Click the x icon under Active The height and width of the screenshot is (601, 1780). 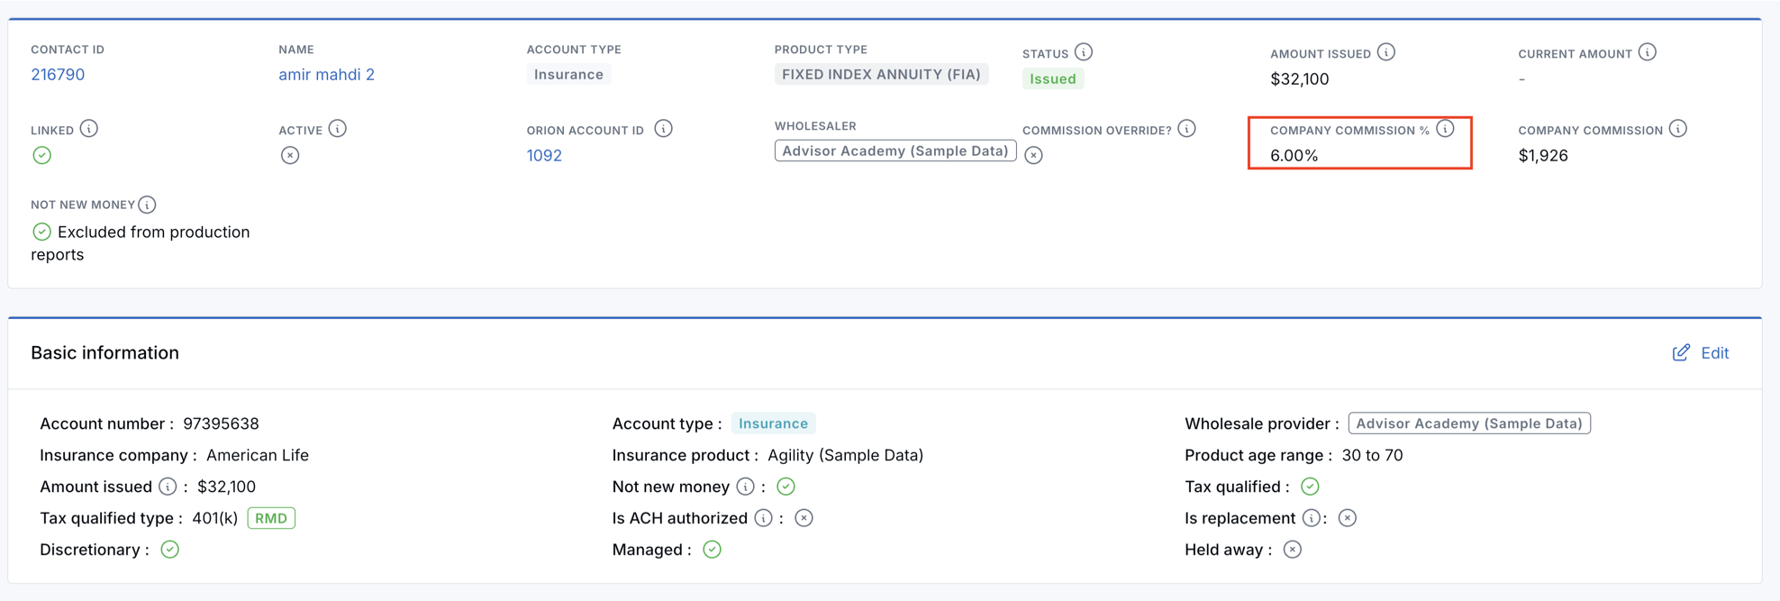(x=289, y=155)
